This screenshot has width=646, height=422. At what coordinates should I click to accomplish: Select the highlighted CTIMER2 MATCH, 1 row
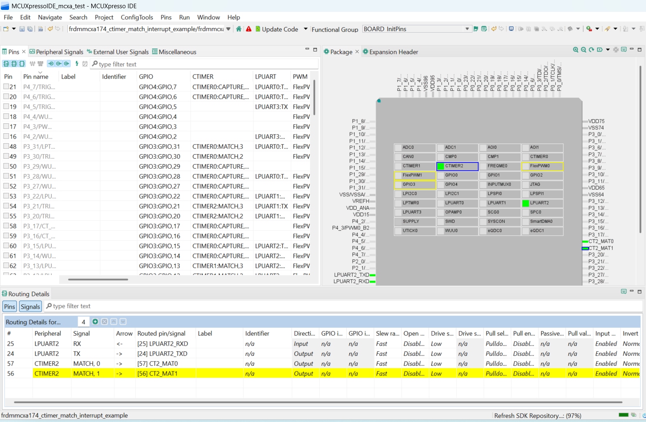coord(322,373)
